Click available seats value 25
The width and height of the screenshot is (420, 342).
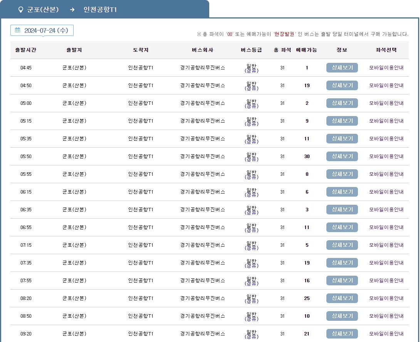pos(307,298)
